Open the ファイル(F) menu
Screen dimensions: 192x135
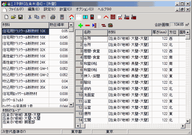coord(16,9)
